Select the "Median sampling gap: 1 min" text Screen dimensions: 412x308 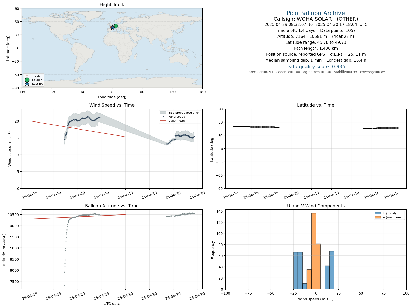coord(293,60)
